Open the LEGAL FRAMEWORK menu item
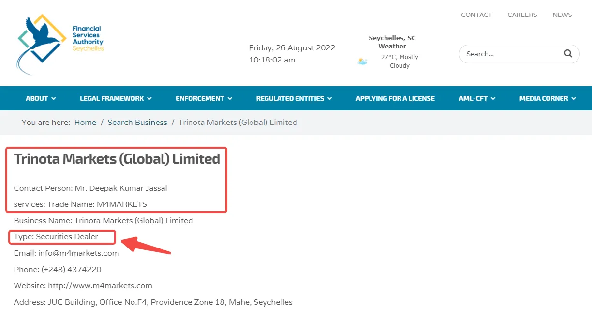Screen dimensions: 592x326 coord(112,98)
